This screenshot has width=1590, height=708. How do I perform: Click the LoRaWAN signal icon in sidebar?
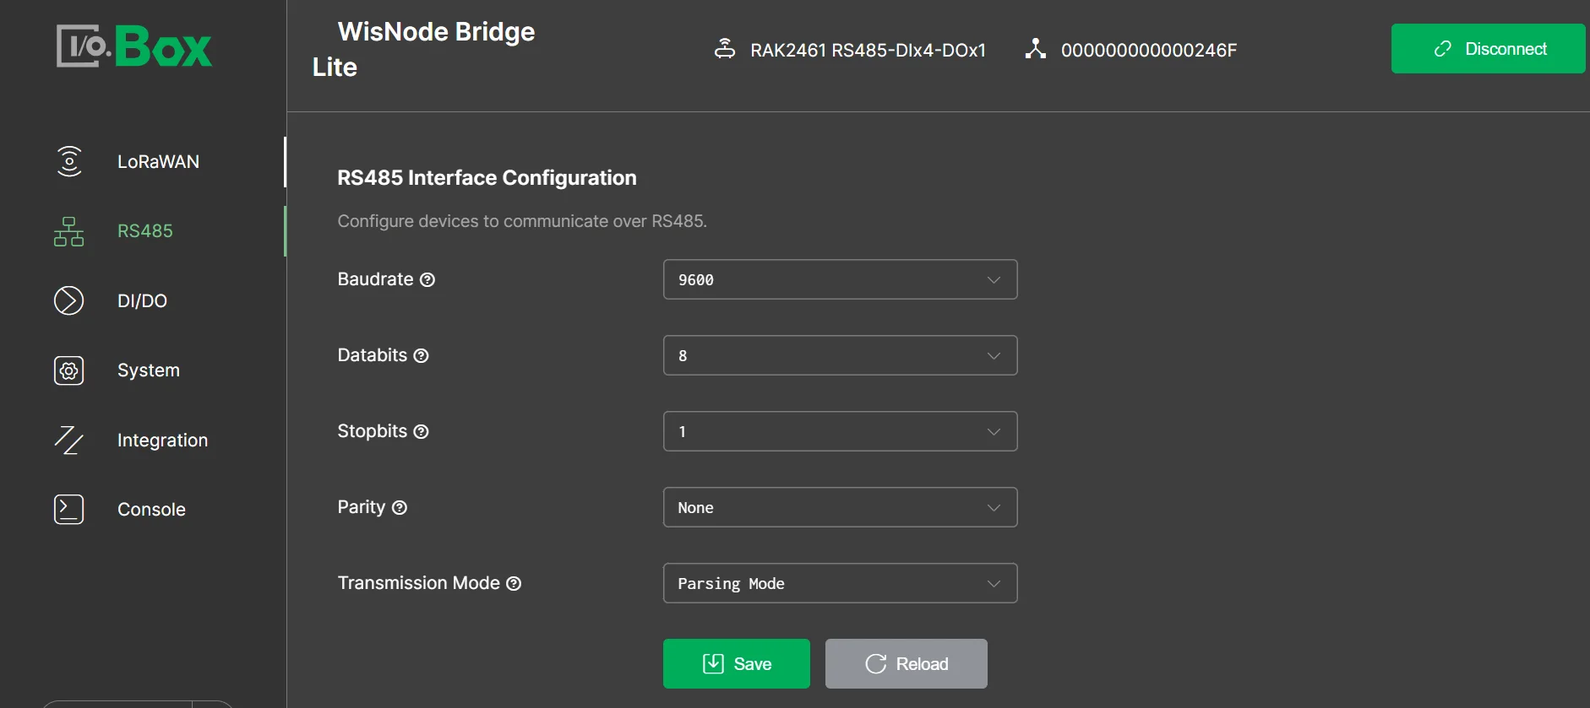(69, 161)
